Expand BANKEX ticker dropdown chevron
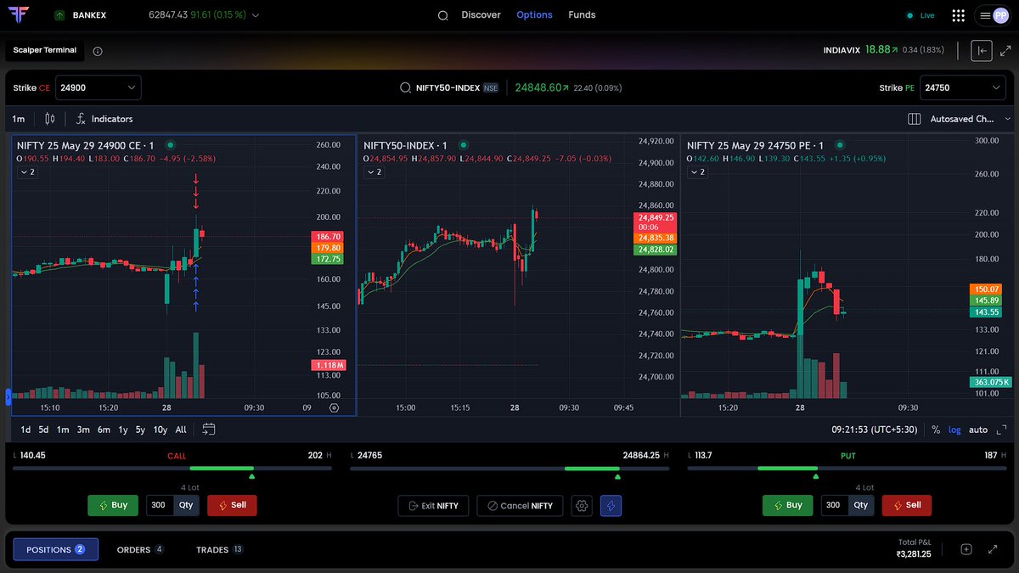 pos(256,15)
